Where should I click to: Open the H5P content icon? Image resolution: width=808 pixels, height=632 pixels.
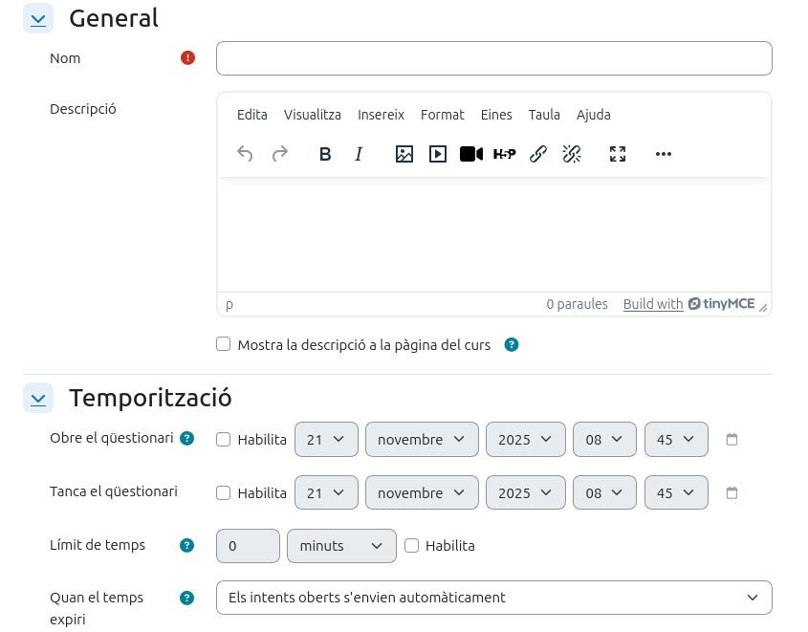pos(504,154)
